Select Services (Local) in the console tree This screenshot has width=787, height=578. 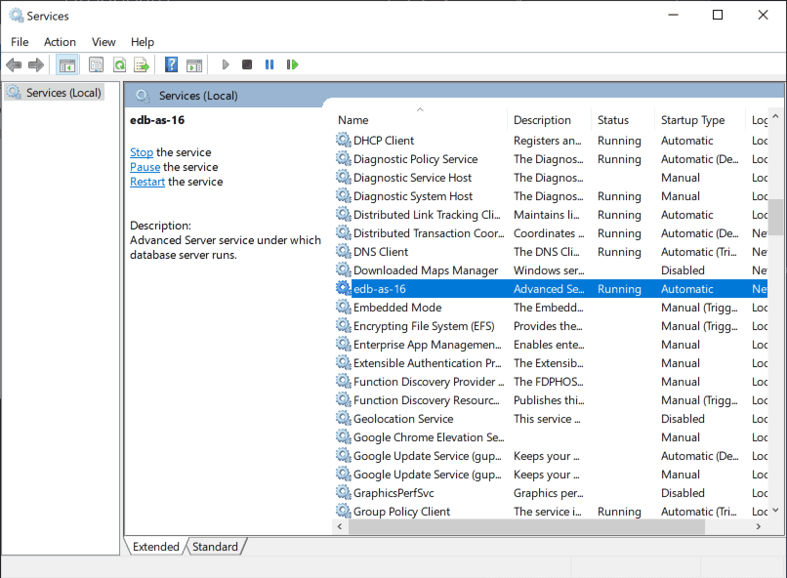[x=62, y=93]
